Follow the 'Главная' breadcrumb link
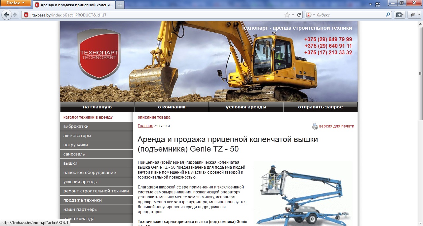423x226 pixels. (145, 126)
